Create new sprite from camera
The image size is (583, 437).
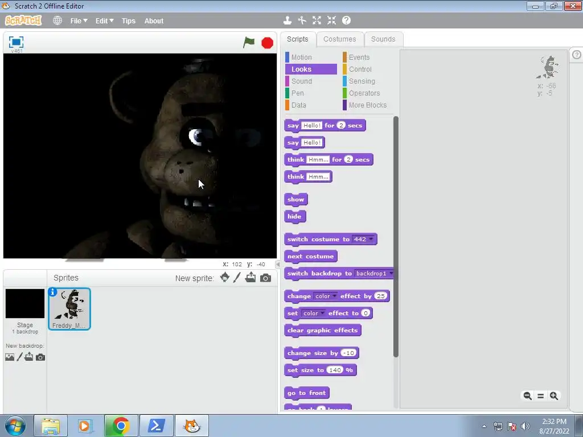(265, 278)
